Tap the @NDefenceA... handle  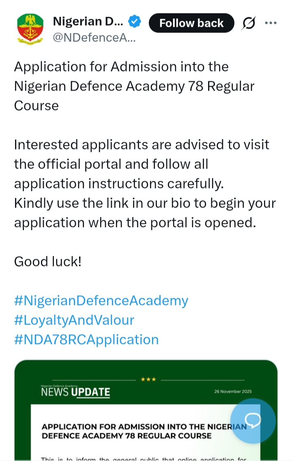pyautogui.click(x=94, y=38)
